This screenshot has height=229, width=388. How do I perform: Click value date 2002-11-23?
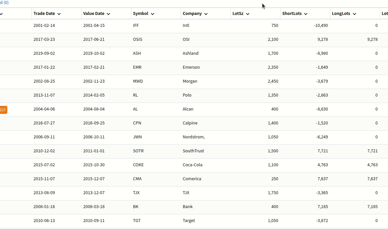[94, 81]
